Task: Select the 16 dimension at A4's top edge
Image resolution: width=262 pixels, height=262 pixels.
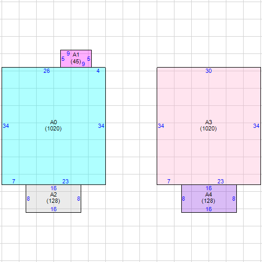Action: coord(209,188)
